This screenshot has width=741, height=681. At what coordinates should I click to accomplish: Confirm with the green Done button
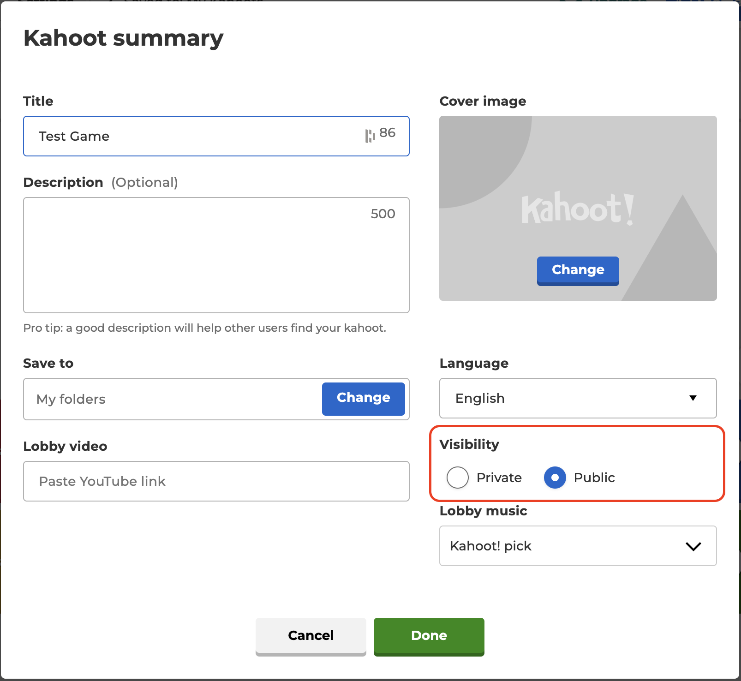pos(429,635)
